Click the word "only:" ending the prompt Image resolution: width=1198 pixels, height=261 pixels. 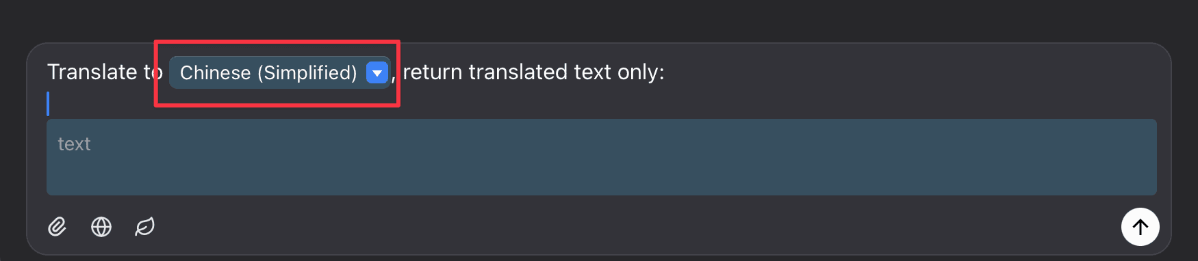click(641, 72)
